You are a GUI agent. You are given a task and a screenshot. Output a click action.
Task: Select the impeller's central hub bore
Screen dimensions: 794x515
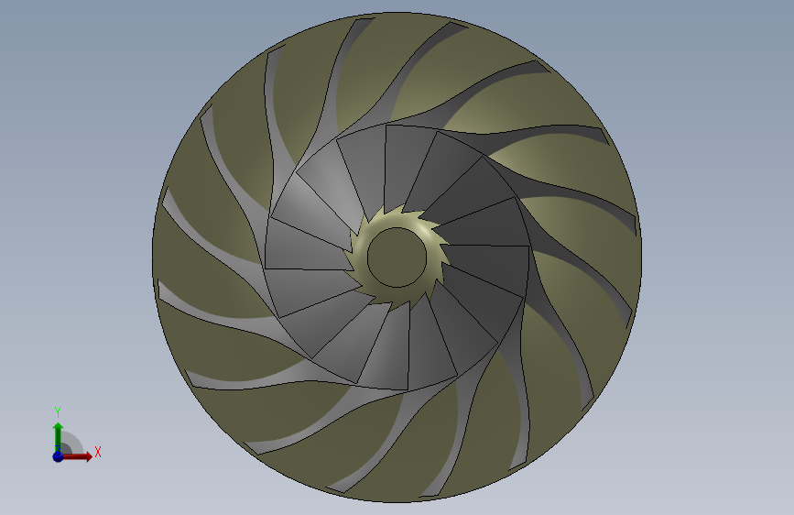click(397, 257)
